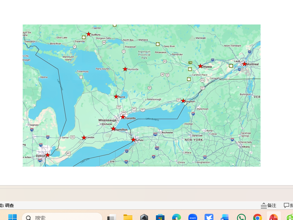Launch Microsoft Edge browser
Image resolution: width=293 pixels, height=220 pixels.
click(x=176, y=218)
